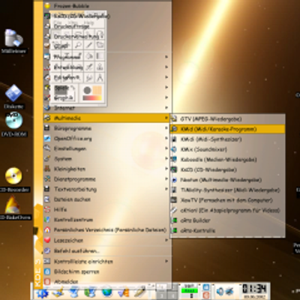The width and height of the screenshot is (300, 300).
Task: Open the Graphik menu entry
Action: pyautogui.click(x=107, y=97)
